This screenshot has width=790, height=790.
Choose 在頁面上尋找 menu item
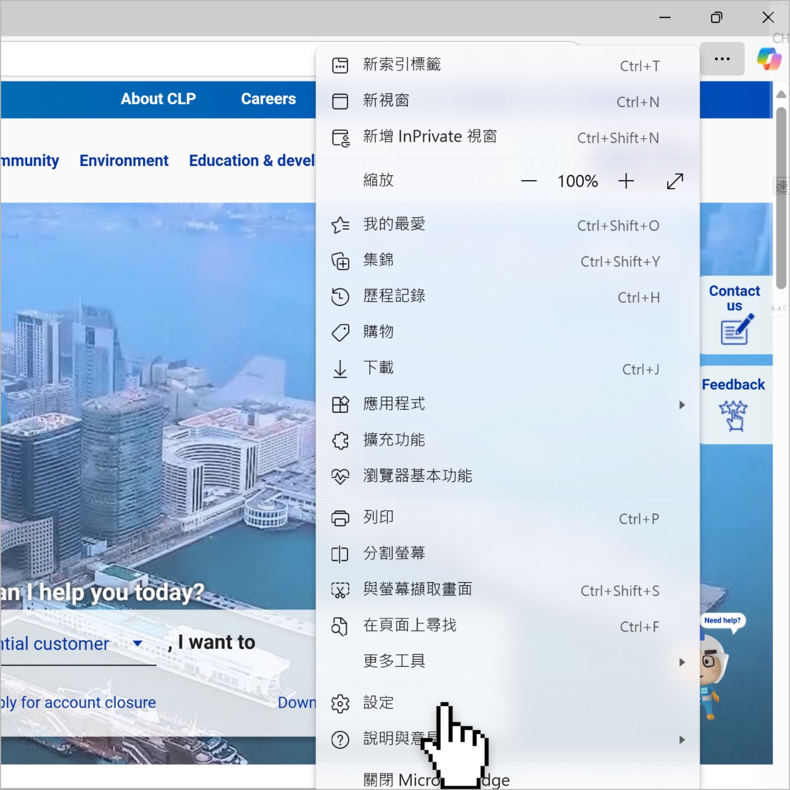(x=507, y=626)
